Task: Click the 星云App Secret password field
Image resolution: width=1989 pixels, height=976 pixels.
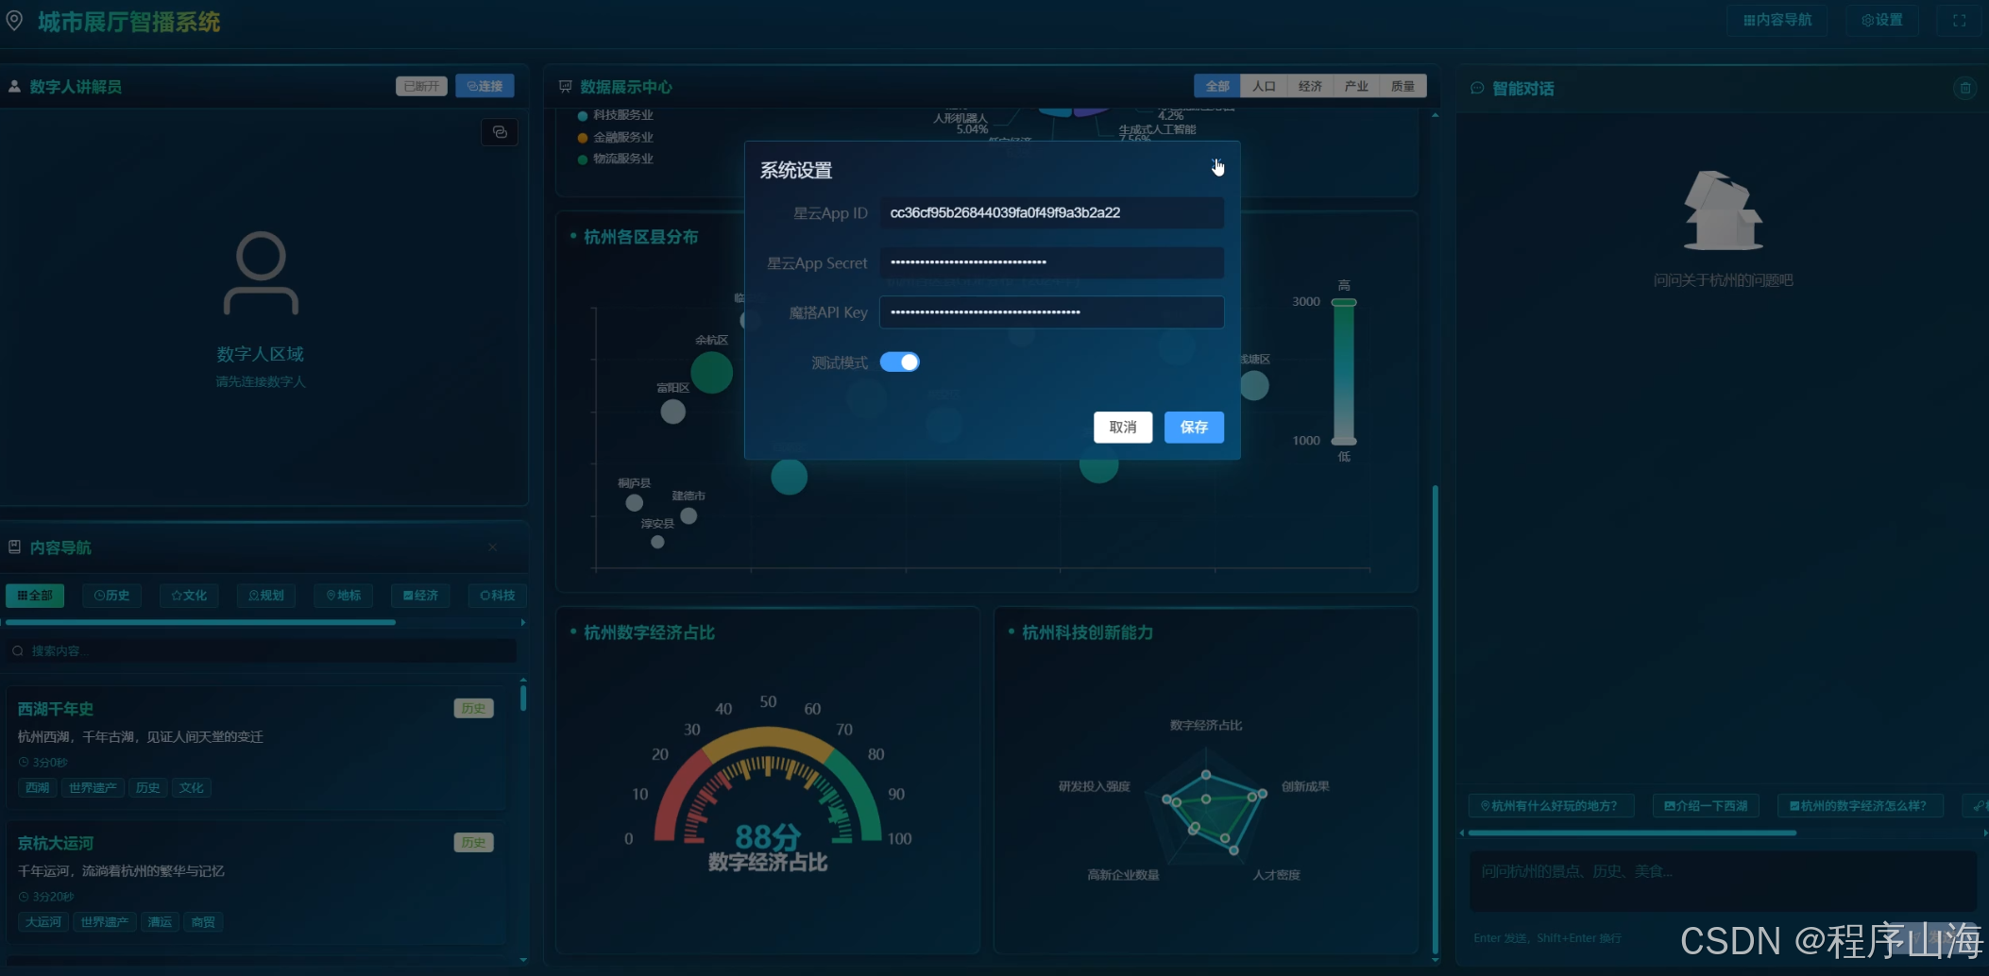Action: 1051,262
